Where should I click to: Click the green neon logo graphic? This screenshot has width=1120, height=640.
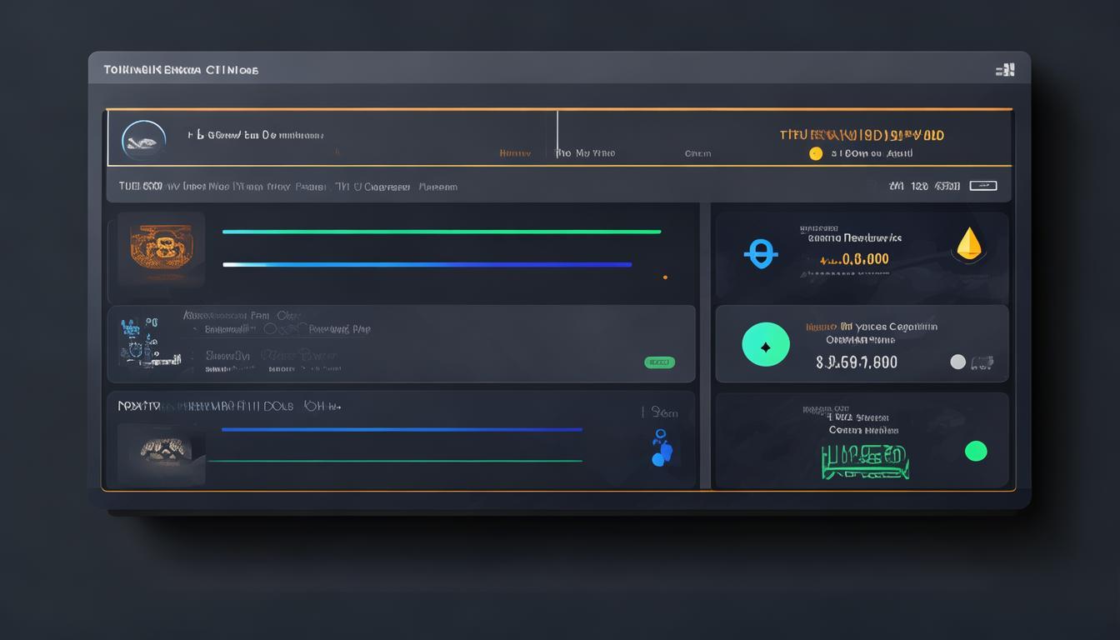click(x=865, y=460)
